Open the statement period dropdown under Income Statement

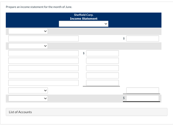[84, 24]
